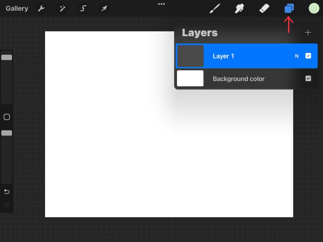Hide Layer 1 using its checkbox
This screenshot has width=323, height=242.
(308, 56)
